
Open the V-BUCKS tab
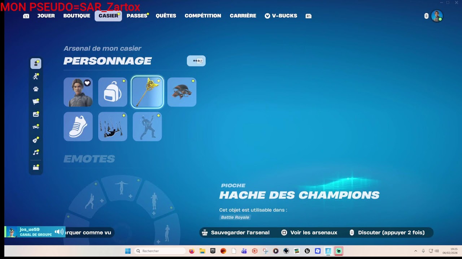point(281,16)
